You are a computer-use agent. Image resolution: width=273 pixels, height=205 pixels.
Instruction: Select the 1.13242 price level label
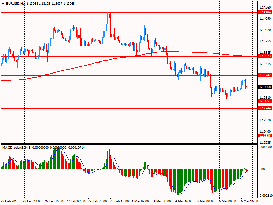[x=265, y=75]
